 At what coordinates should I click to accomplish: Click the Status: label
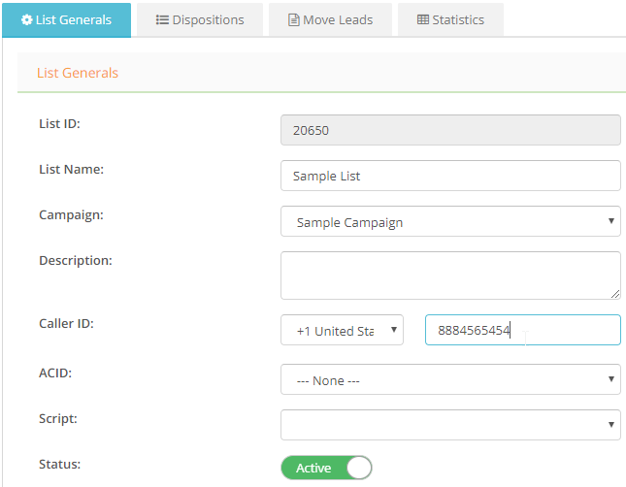pos(59,465)
